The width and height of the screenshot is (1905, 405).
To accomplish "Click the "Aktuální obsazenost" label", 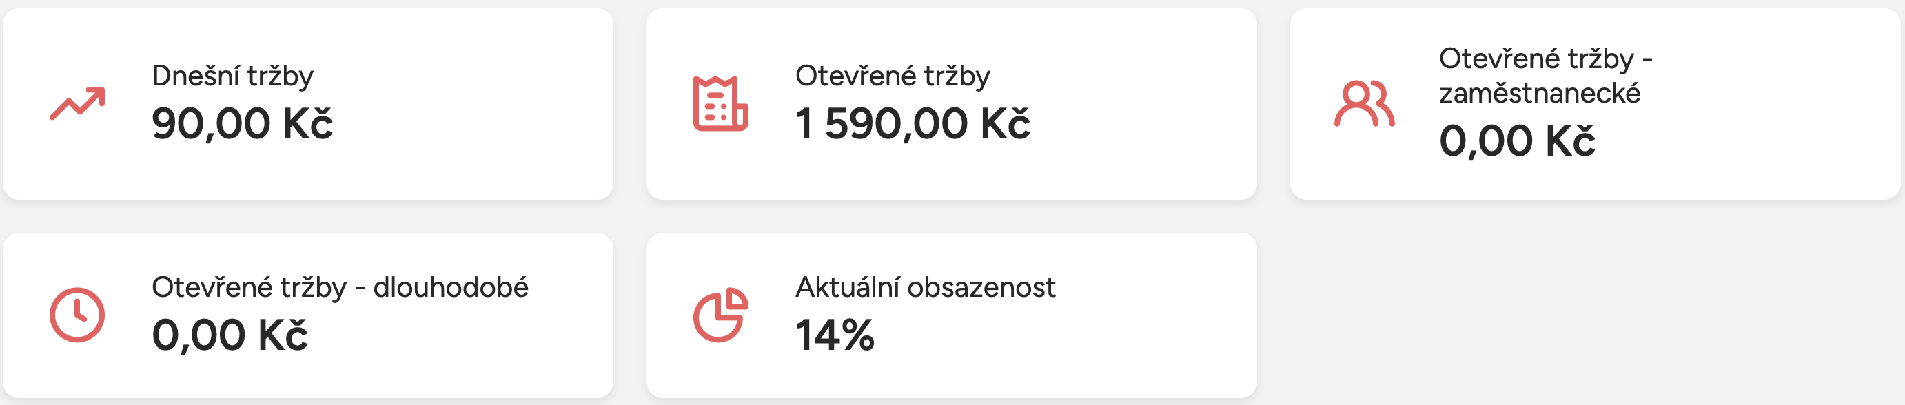I will point(924,287).
